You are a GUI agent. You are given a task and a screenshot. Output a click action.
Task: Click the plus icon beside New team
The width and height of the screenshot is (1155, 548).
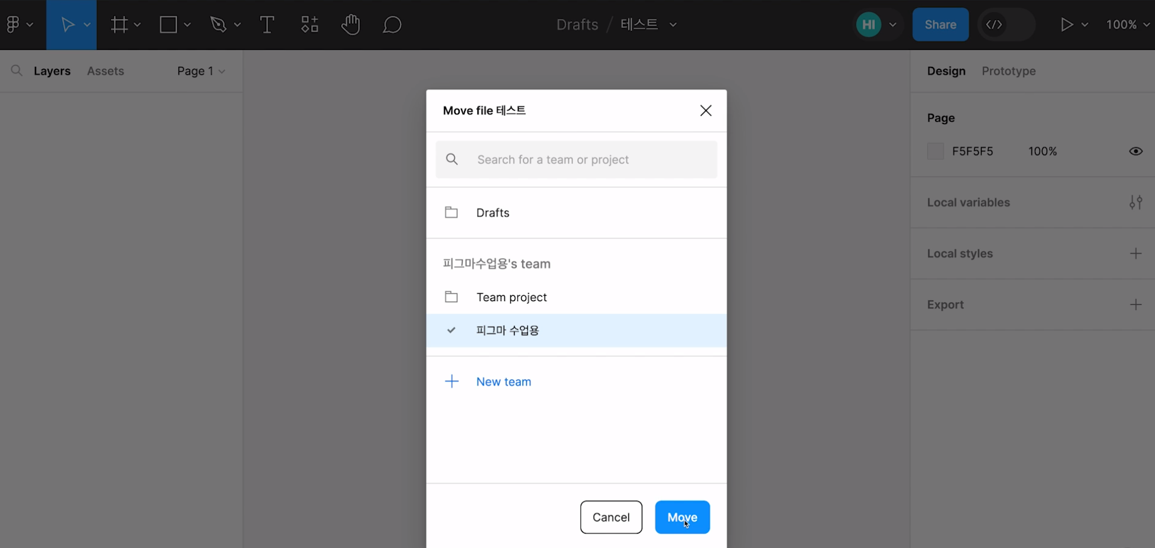[x=452, y=381]
